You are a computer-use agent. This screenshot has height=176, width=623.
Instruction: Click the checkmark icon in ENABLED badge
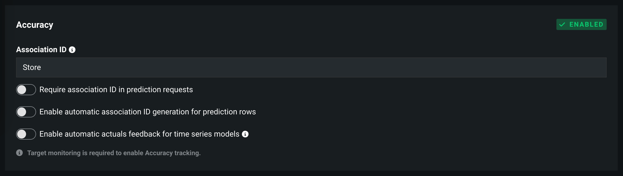tap(562, 25)
